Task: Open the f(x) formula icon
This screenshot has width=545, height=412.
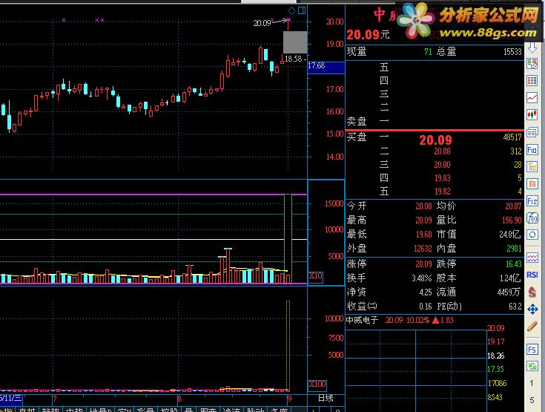Action: (x=532, y=218)
